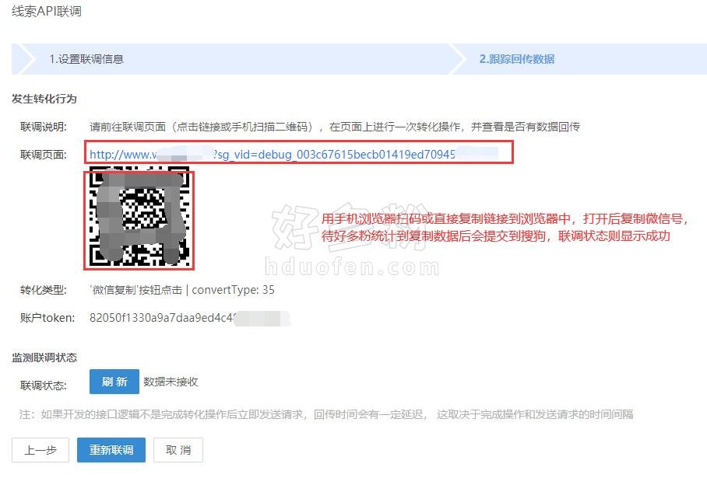Click the 账户token value text

tap(189, 318)
